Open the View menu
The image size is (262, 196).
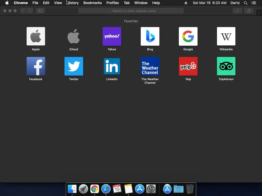(x=58, y=3)
